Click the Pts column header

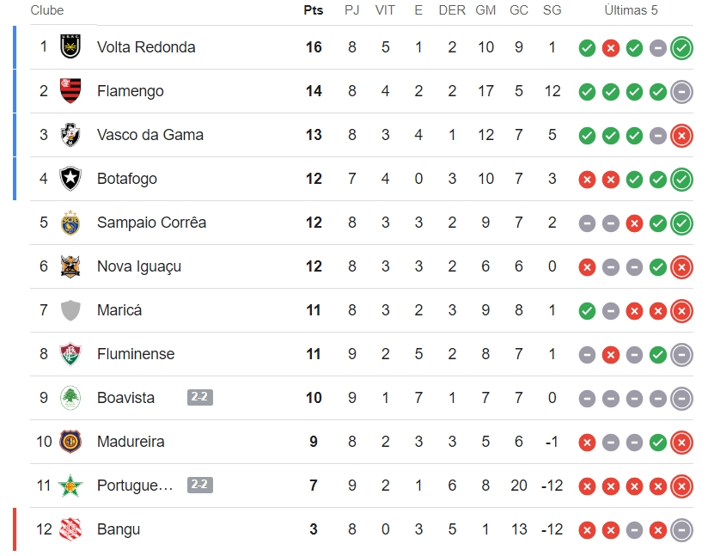point(314,10)
